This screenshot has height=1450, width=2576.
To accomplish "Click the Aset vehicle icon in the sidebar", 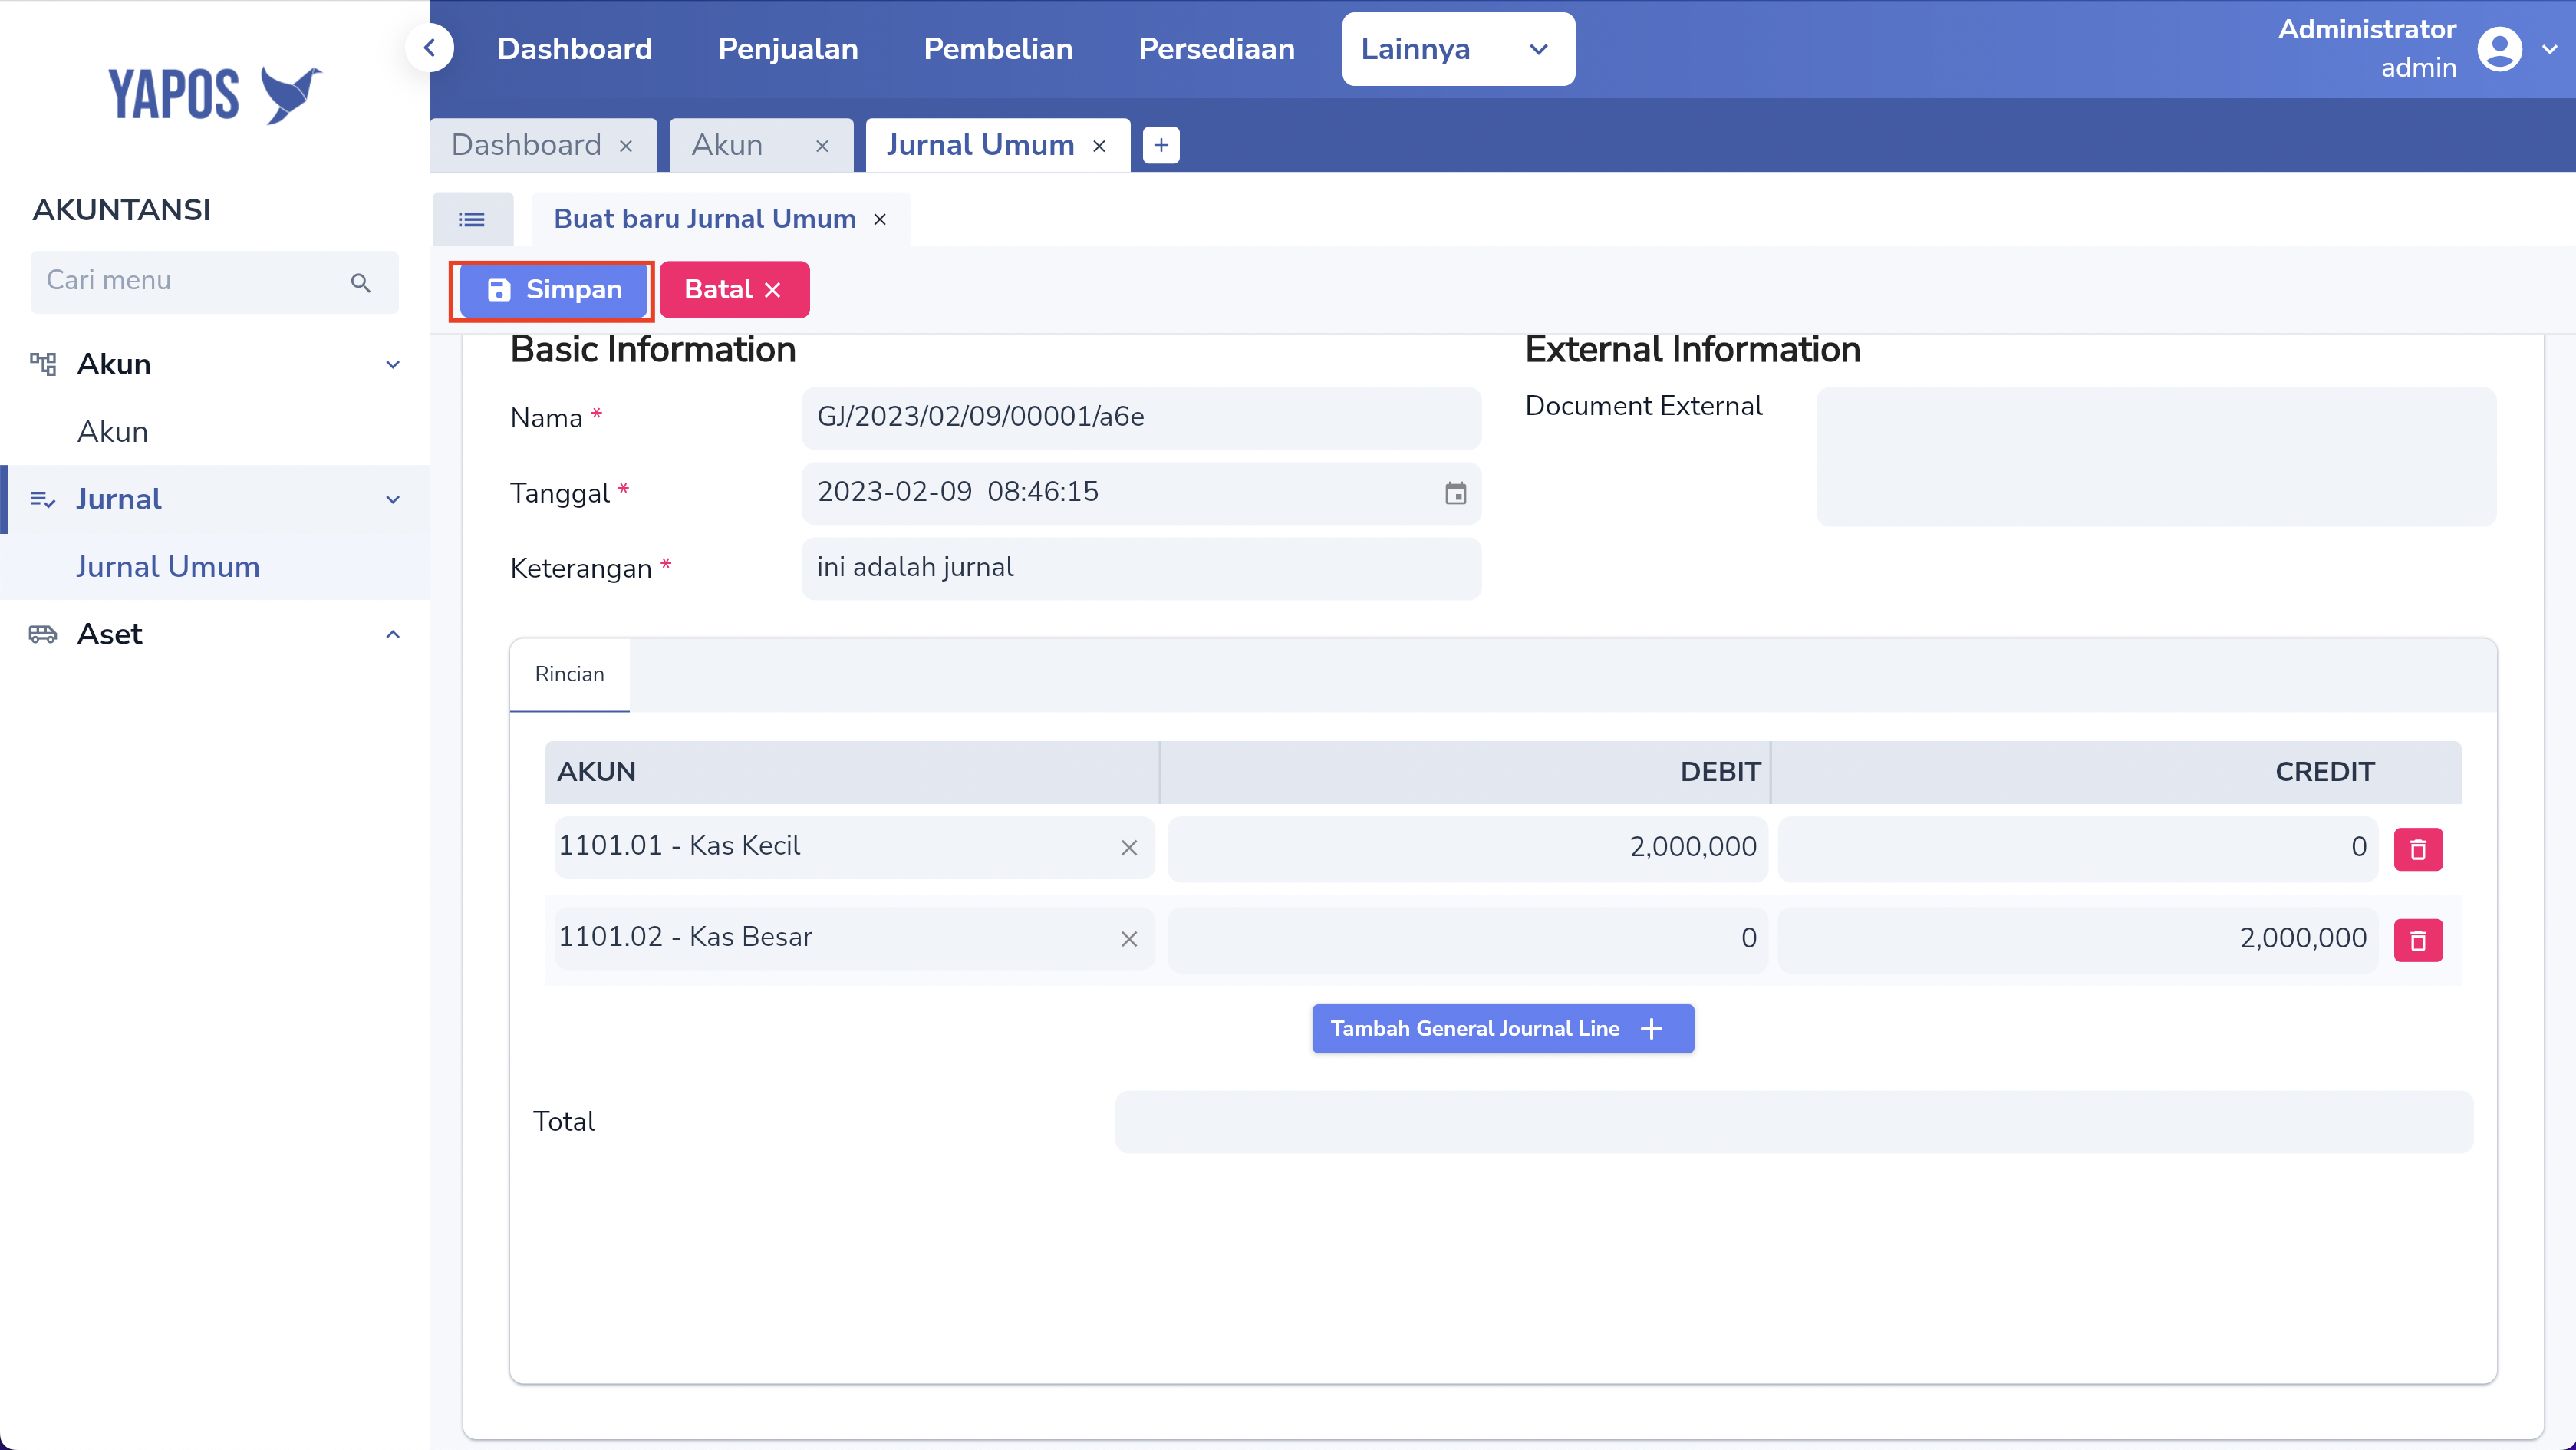I will pyautogui.click(x=43, y=634).
